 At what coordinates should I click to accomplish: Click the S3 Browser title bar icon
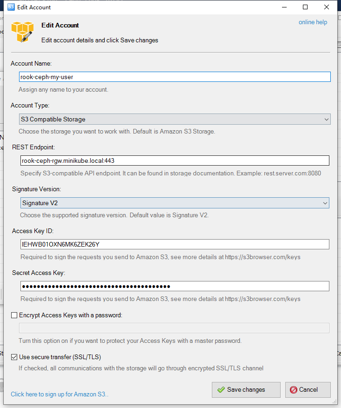pyautogui.click(x=11, y=7)
